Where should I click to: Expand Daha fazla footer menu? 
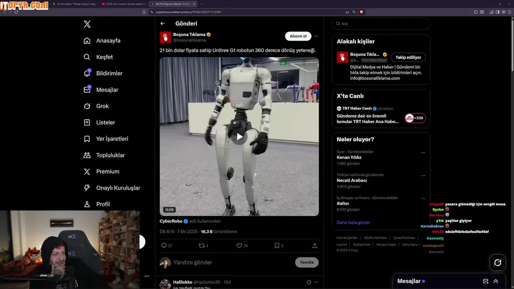click(411, 244)
